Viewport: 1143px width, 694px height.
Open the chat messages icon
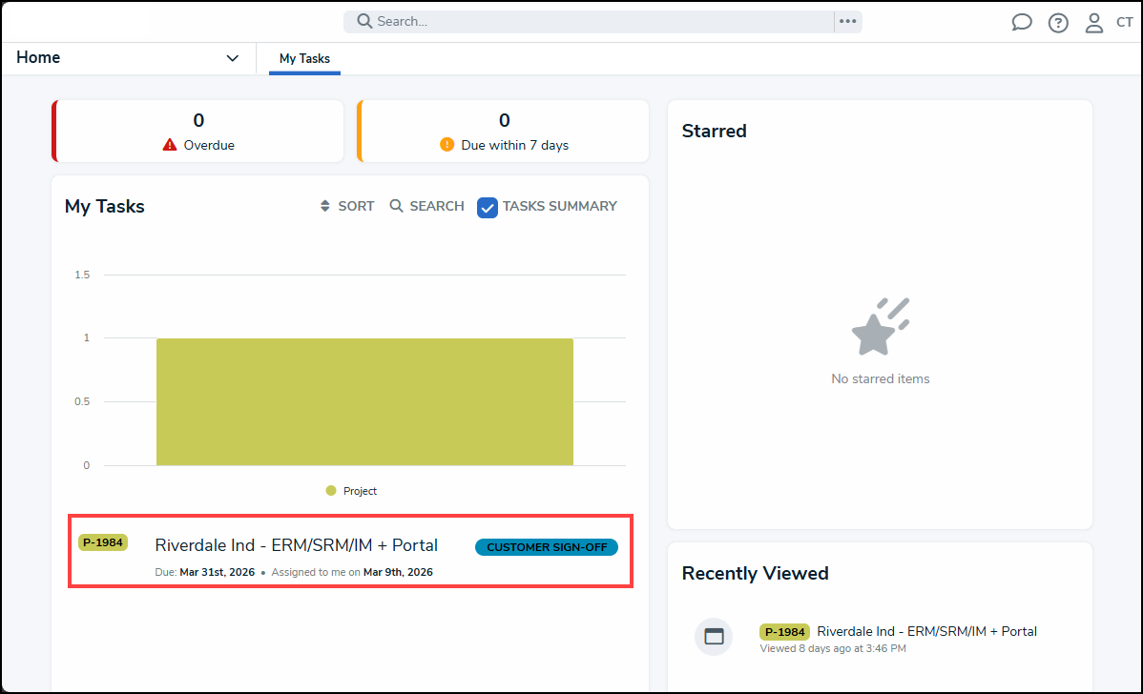1022,23
